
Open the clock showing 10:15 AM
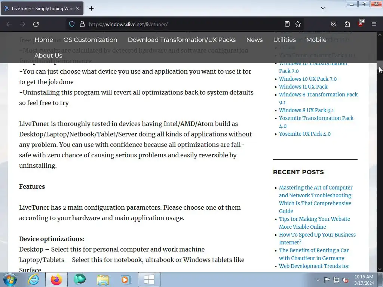(364, 280)
